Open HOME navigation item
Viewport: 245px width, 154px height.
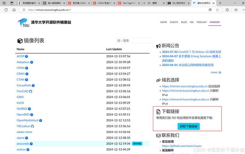(x=163, y=22)
